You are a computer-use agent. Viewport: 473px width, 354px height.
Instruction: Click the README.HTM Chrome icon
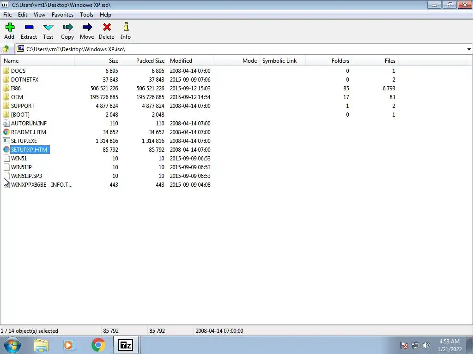(x=6, y=132)
